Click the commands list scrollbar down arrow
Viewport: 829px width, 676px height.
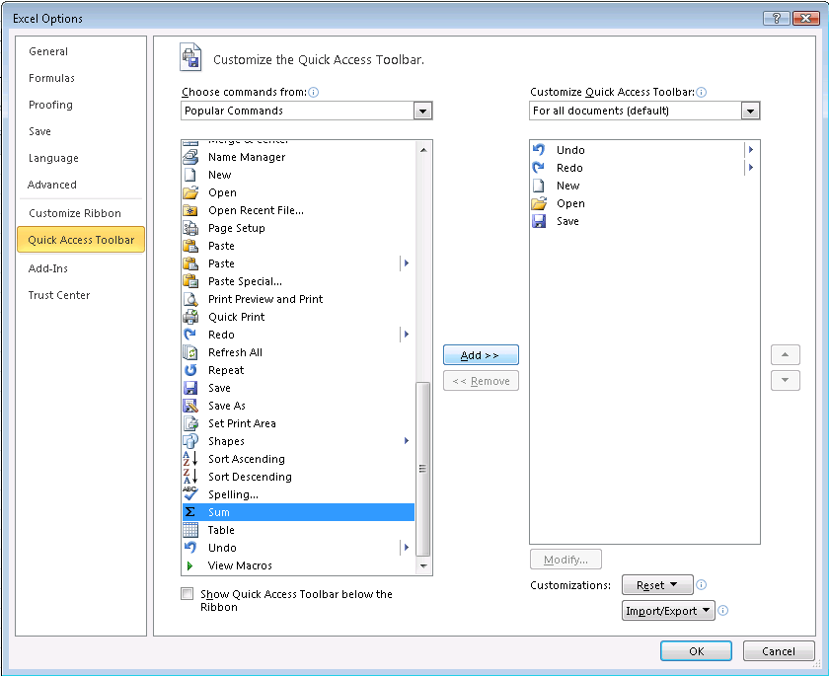[423, 565]
